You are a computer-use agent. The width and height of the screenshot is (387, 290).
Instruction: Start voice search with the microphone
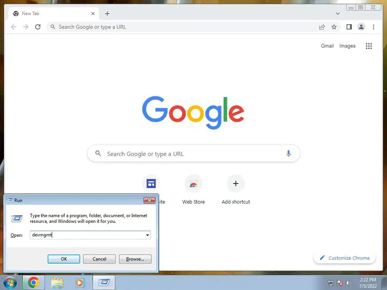pyautogui.click(x=288, y=153)
